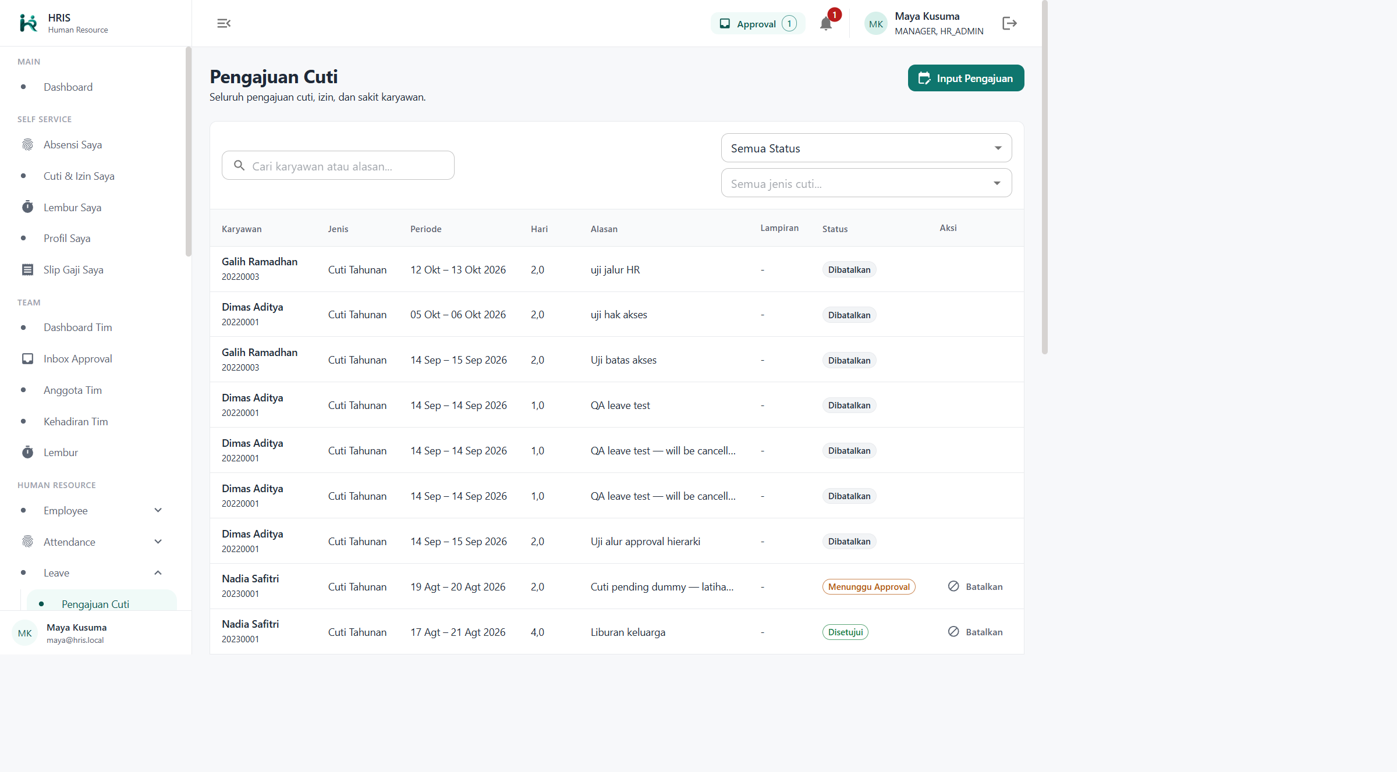The image size is (1397, 772).
Task: Click Karyawan column header
Action: coord(242,229)
